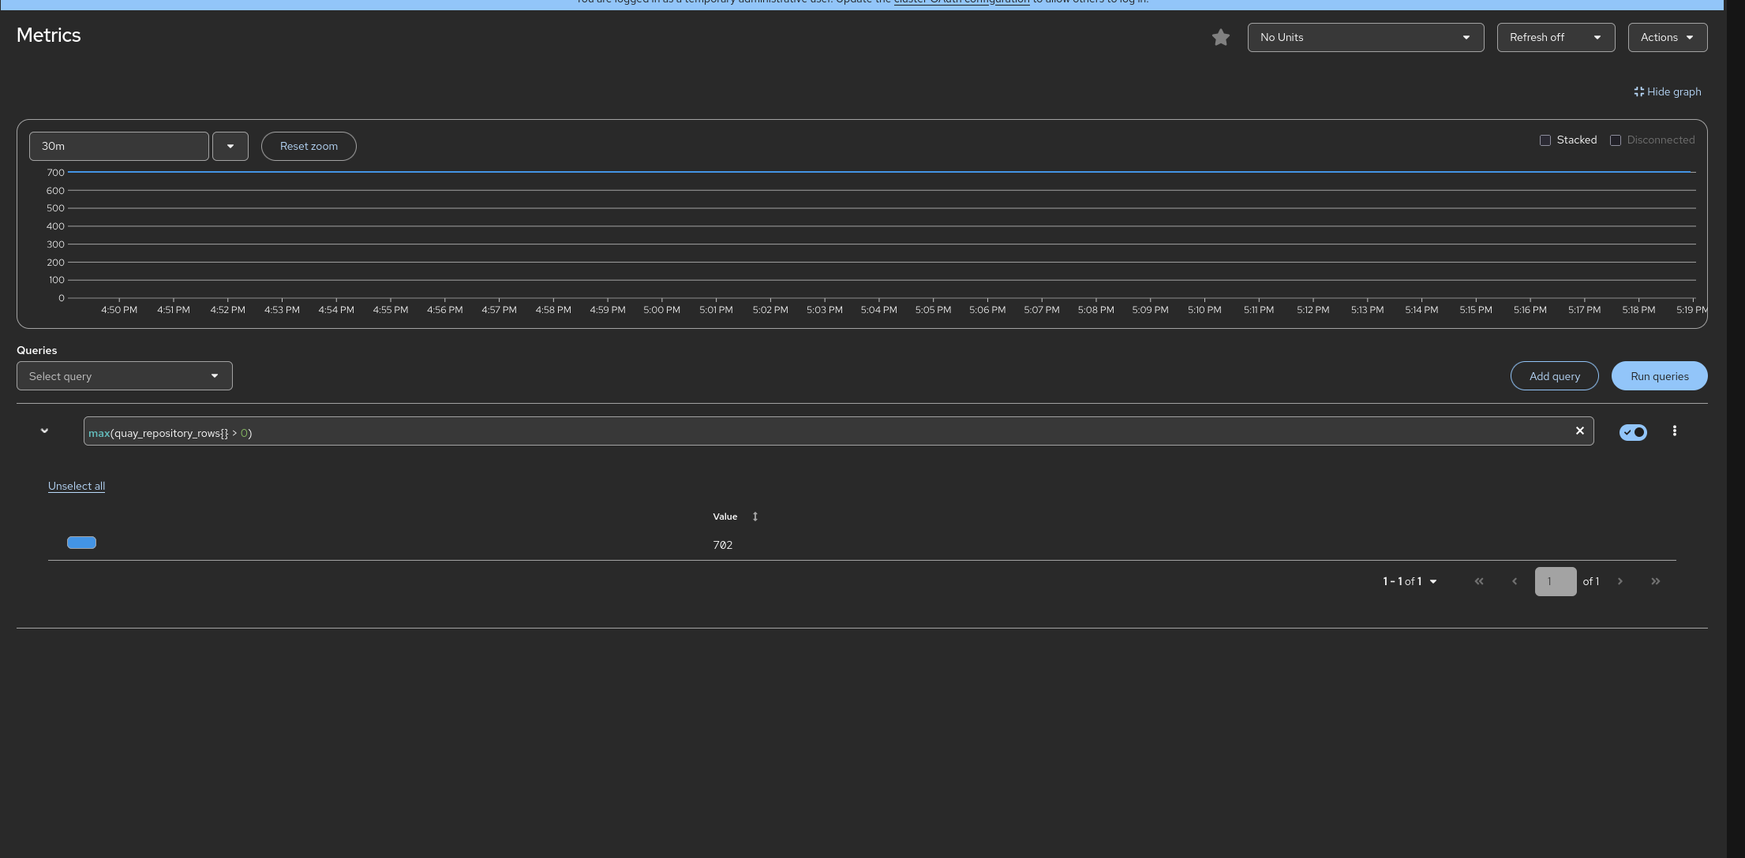Click the Run queries button
The width and height of the screenshot is (1745, 858).
pos(1659,376)
